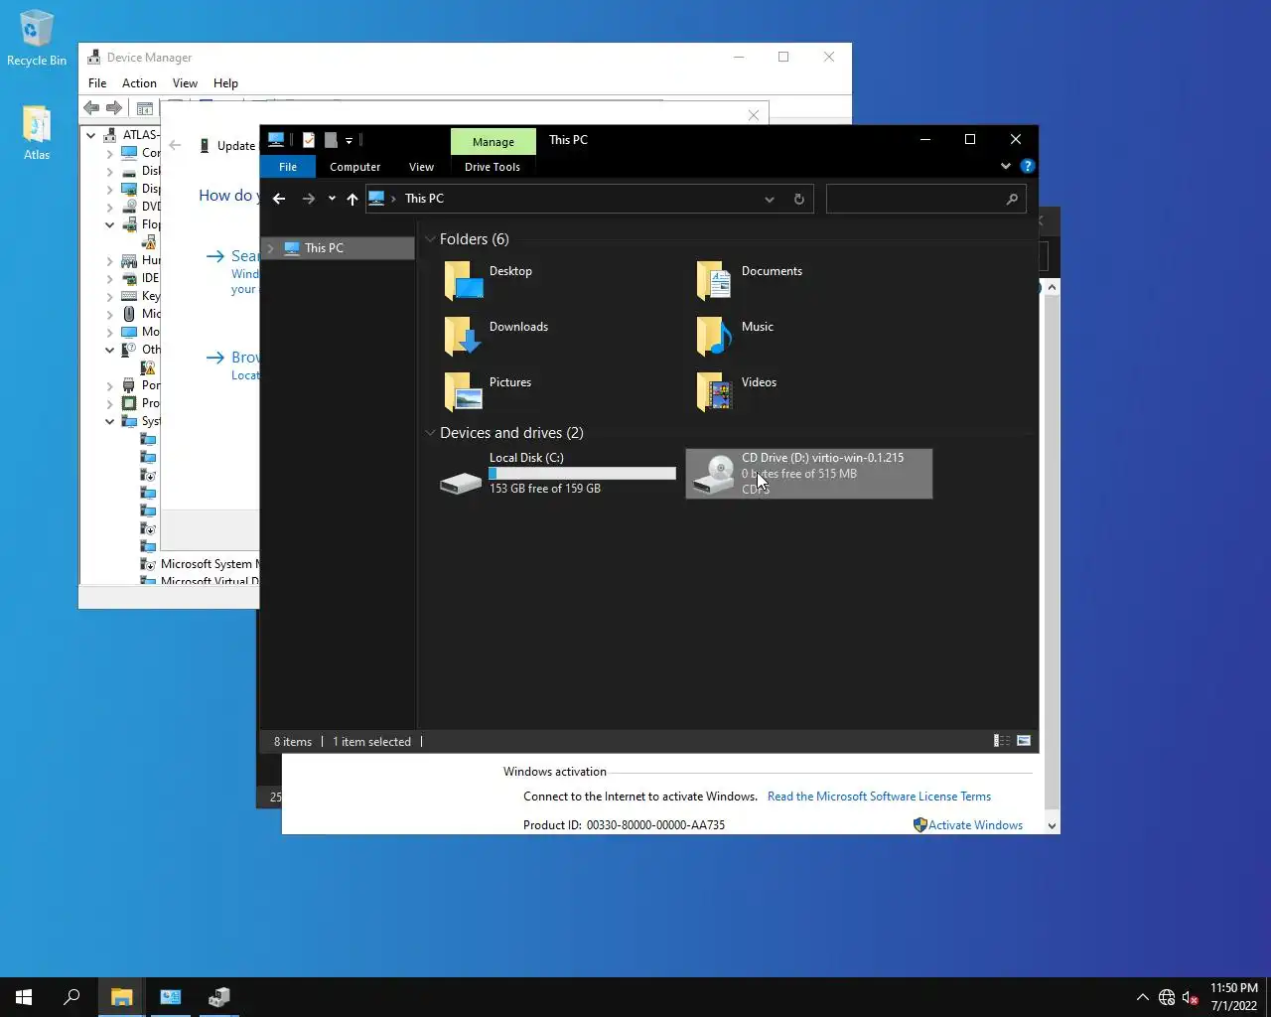This screenshot has height=1017, width=1271.
Task: Click the Start button
Action: coord(24,997)
